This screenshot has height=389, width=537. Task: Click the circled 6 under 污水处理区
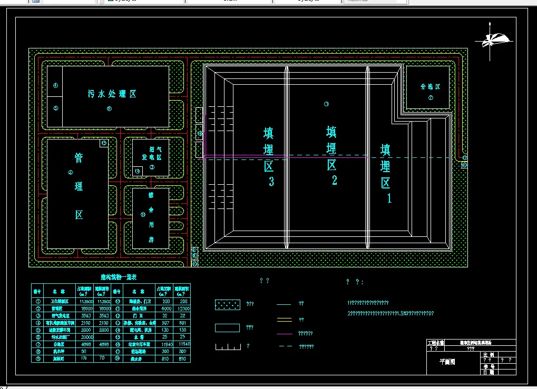tap(109, 109)
